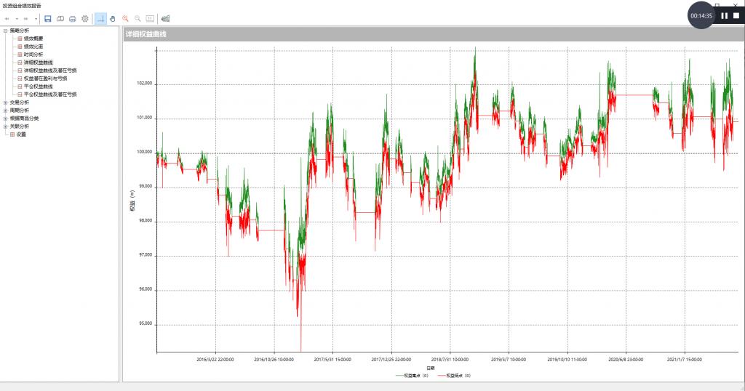Click the 95,000 y-axis label
The height and width of the screenshot is (391, 745).
coord(146,323)
